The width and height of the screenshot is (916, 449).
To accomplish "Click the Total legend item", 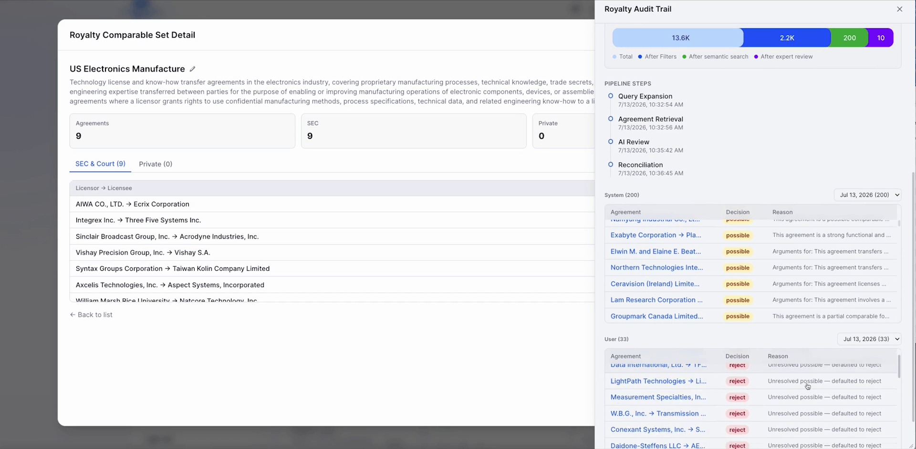I will [623, 57].
